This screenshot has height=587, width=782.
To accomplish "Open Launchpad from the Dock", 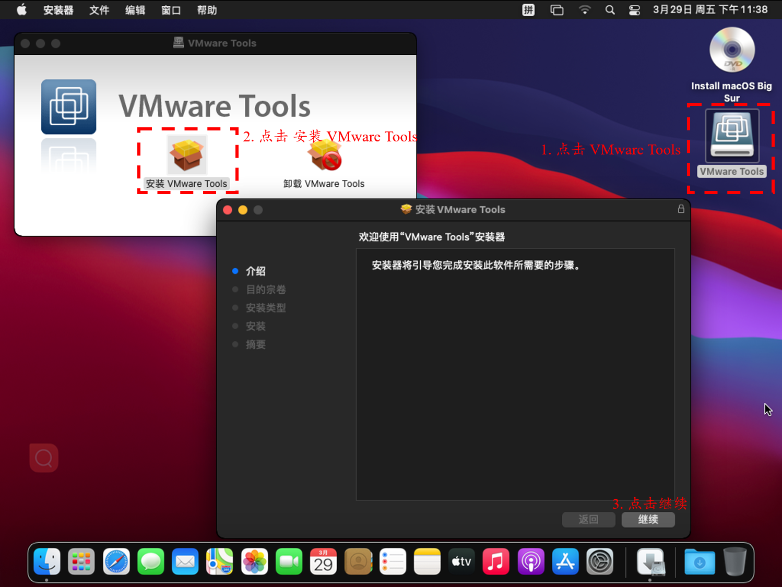I will tap(81, 561).
